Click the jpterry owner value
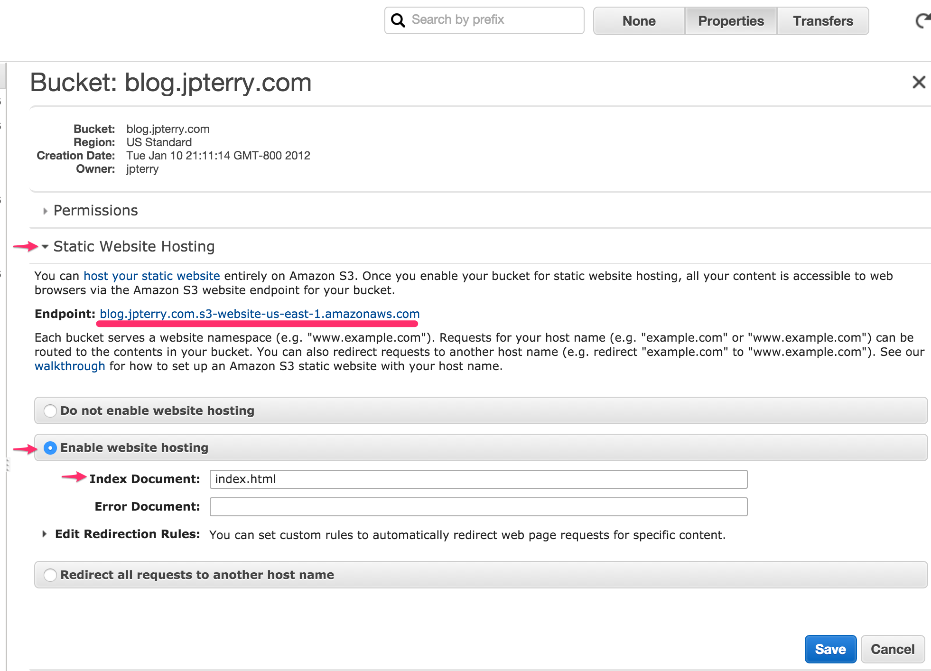The height and width of the screenshot is (671, 931). click(x=142, y=169)
